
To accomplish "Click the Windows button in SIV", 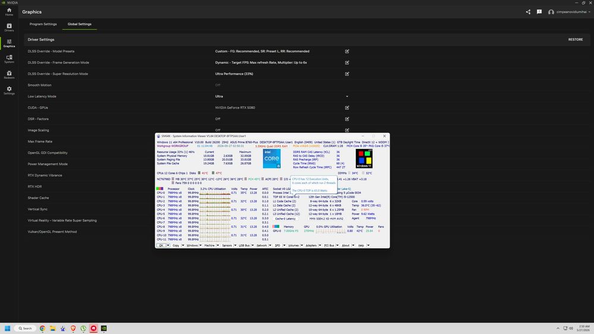I will (x=192, y=246).
